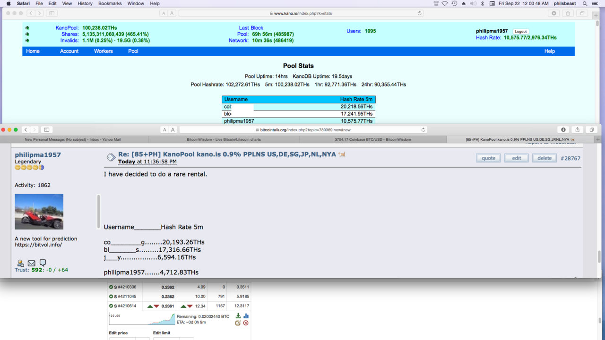View philipma1957 profile icon under avatar
605x340 pixels.
[20, 263]
